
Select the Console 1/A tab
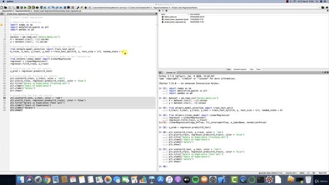pos(170,72)
